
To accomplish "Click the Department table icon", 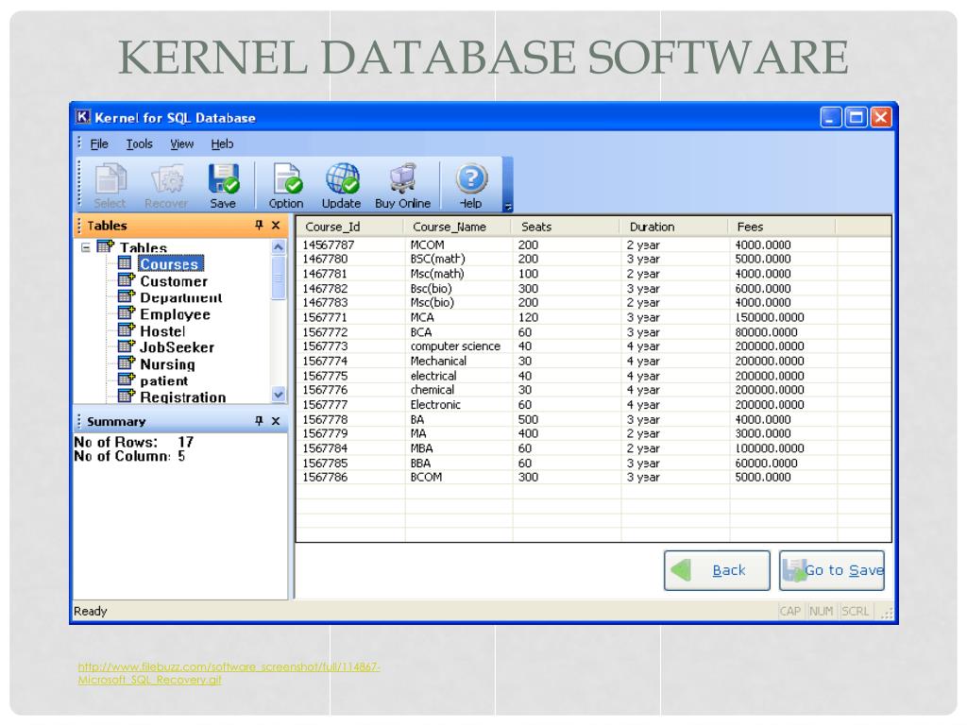I will [x=127, y=296].
